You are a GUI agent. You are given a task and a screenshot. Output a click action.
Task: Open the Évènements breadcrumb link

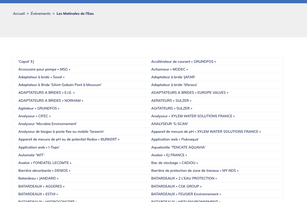coord(41,13)
